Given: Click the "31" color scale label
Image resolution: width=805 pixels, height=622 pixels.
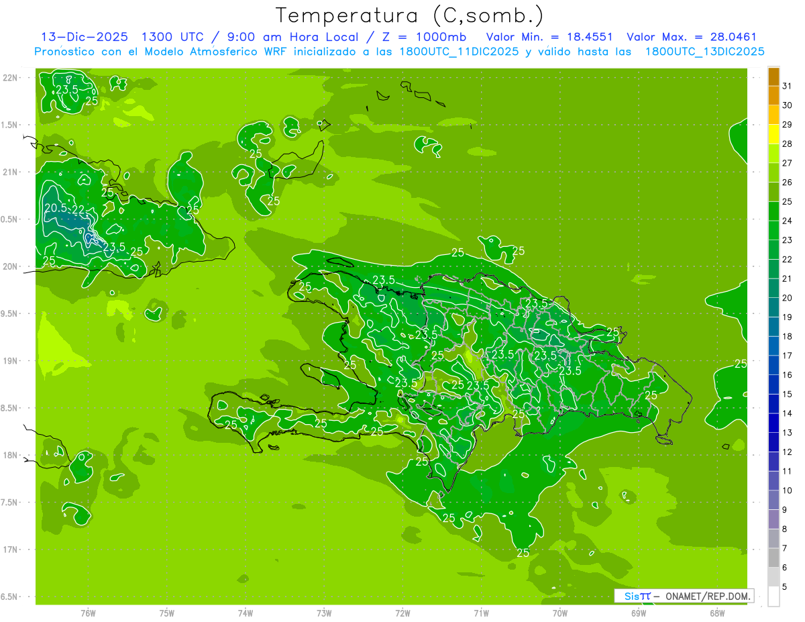Looking at the screenshot, I should (788, 86).
